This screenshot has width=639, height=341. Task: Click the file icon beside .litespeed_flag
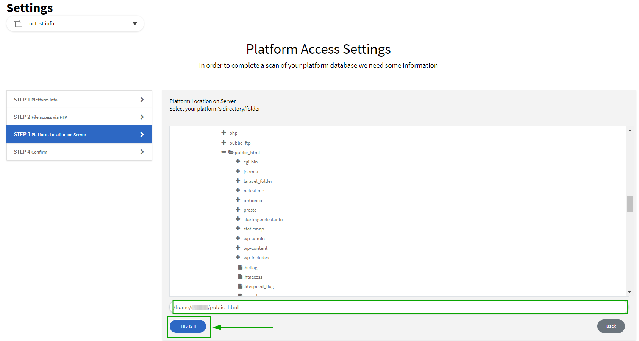pyautogui.click(x=241, y=286)
